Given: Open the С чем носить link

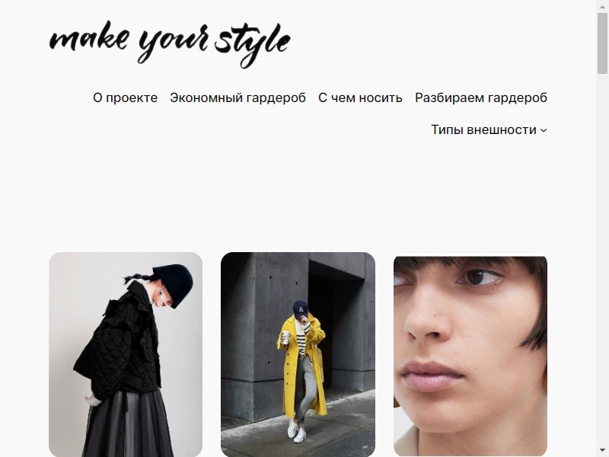Looking at the screenshot, I should [x=360, y=97].
